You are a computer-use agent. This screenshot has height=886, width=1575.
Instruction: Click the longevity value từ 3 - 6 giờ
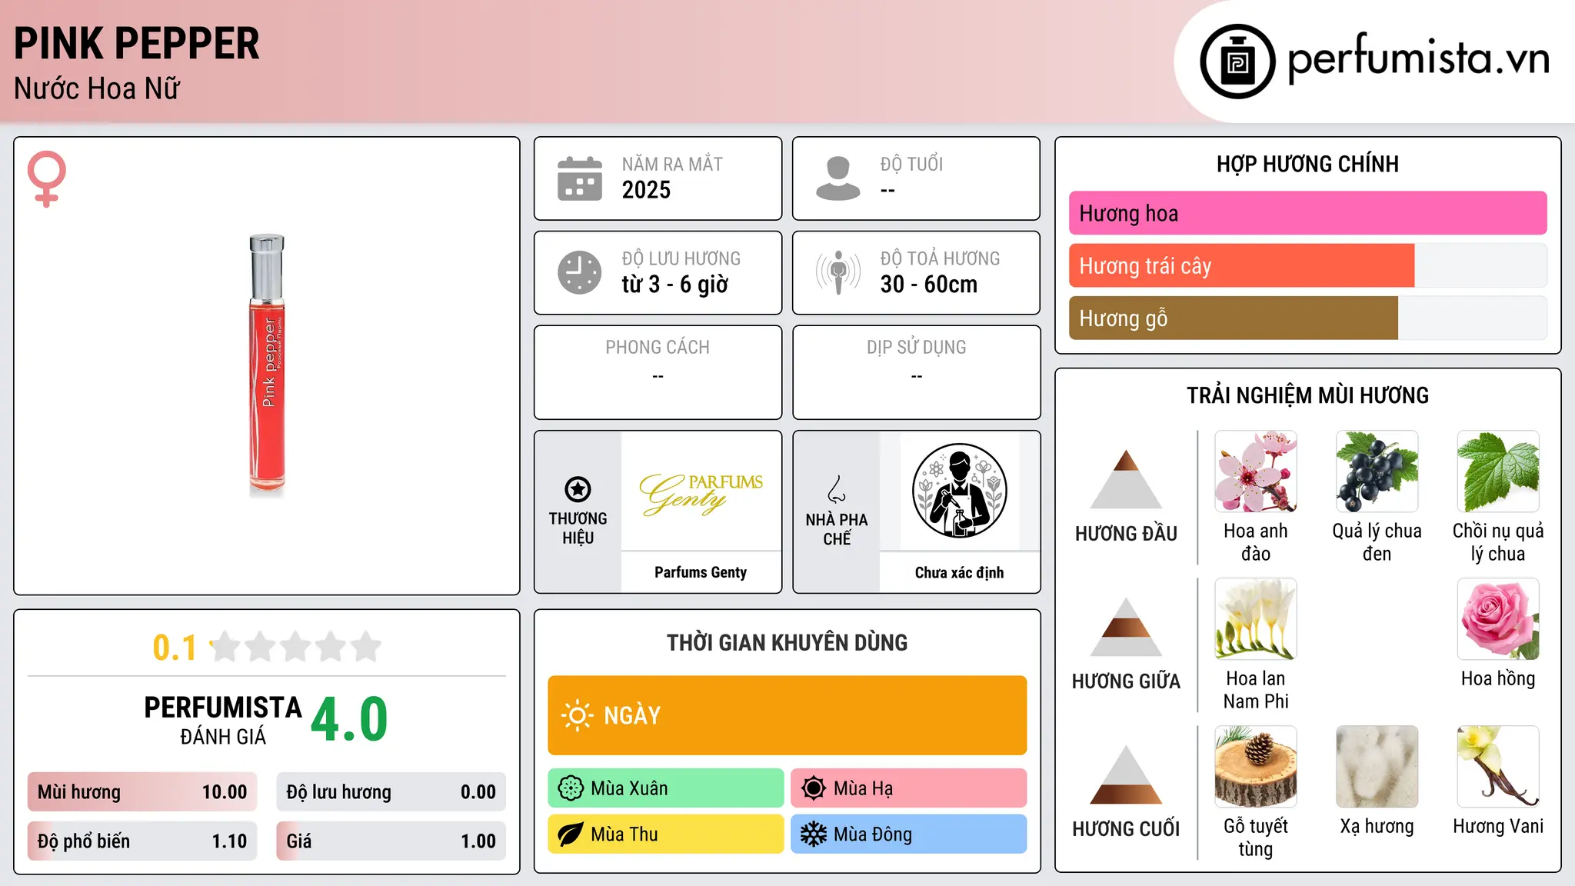pyautogui.click(x=675, y=285)
